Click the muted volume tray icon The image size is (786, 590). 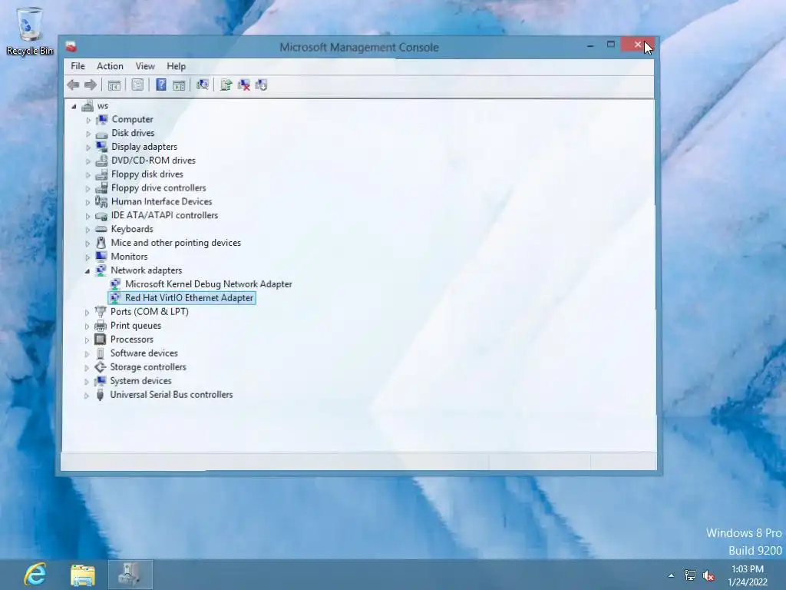[x=708, y=575]
